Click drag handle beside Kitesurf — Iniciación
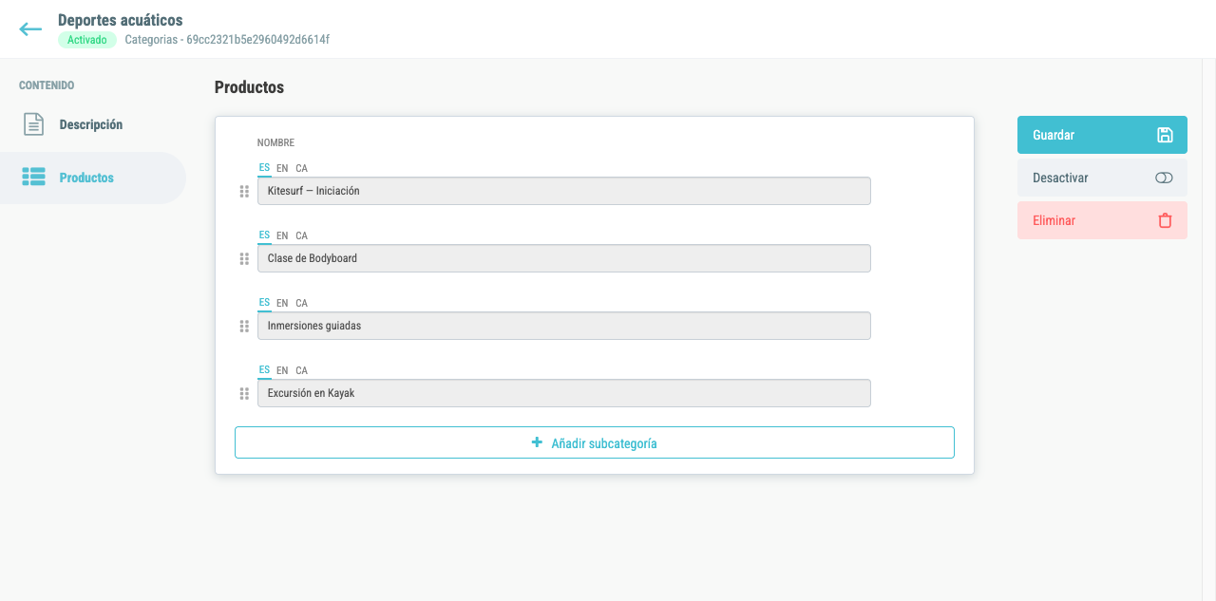Viewport: 1216px width, 601px height. pyautogui.click(x=244, y=192)
